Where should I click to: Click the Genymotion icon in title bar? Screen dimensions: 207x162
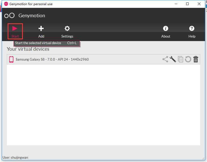click(x=6, y=4)
